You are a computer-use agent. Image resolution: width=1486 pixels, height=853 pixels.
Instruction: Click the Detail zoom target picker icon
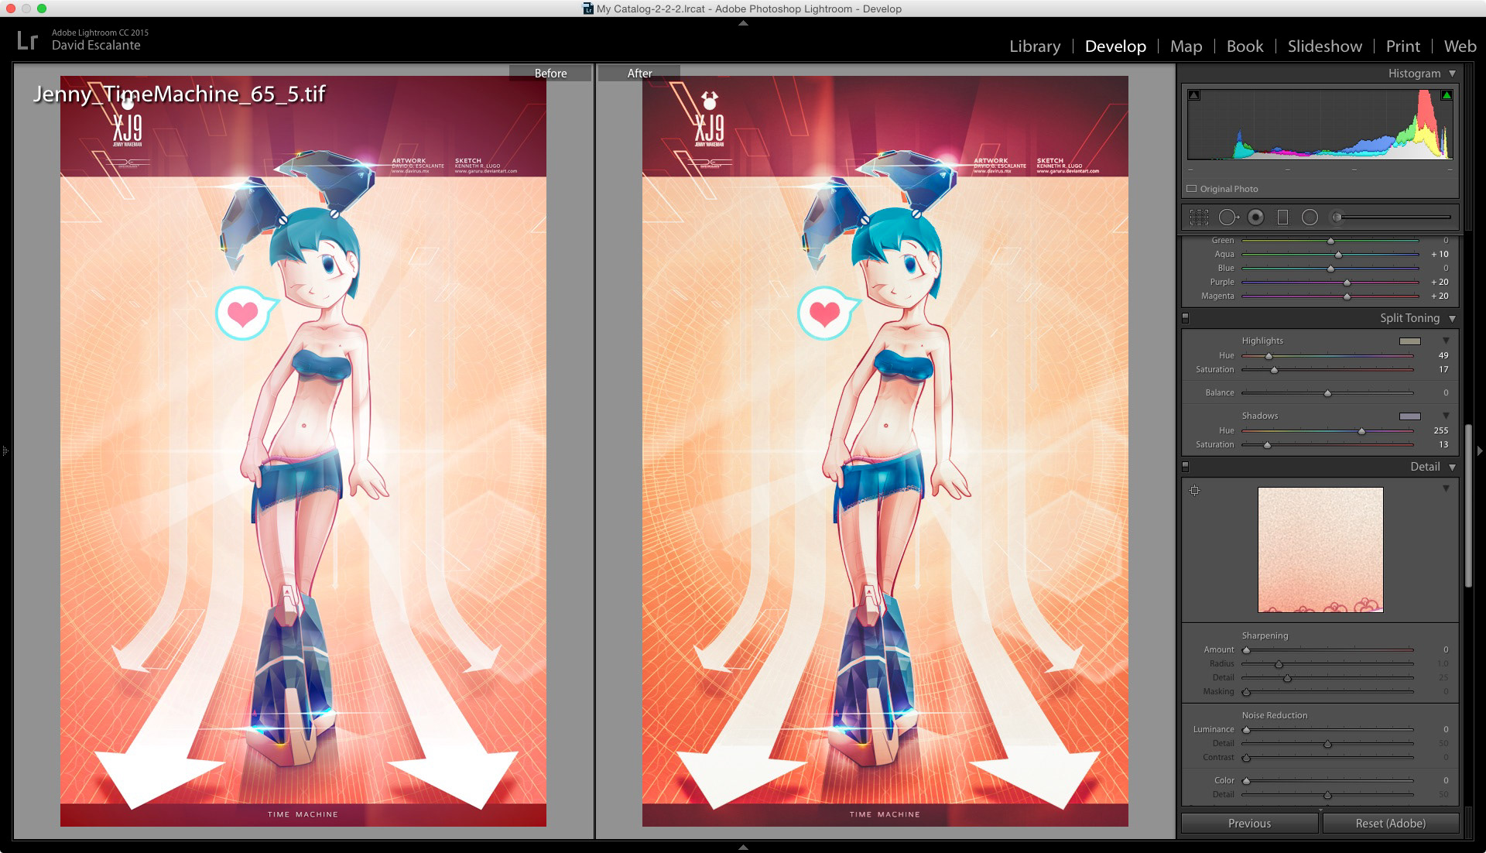pos(1195,490)
